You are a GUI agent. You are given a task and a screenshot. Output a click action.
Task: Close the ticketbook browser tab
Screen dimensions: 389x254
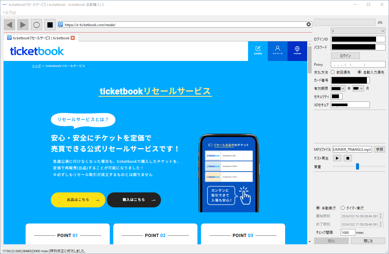(x=73, y=38)
